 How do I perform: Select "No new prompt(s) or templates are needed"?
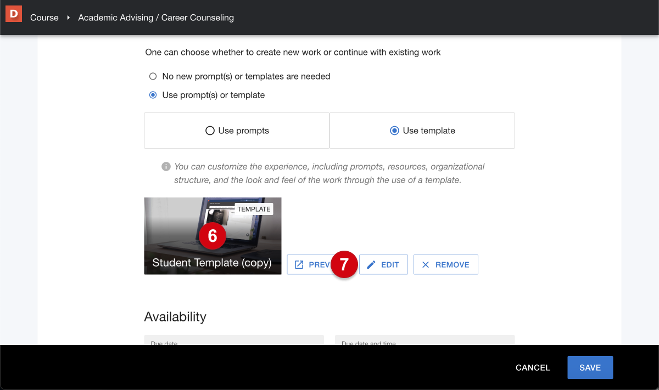click(x=153, y=77)
